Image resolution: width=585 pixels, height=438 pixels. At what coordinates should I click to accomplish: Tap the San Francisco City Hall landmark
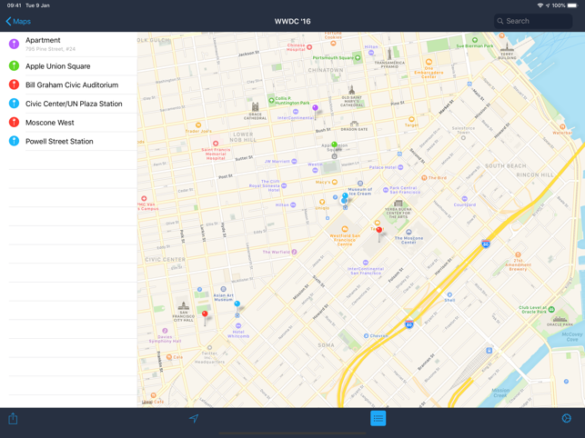click(184, 311)
